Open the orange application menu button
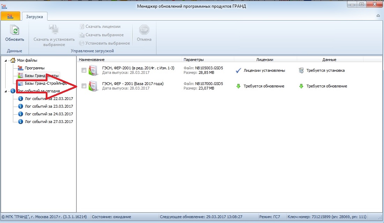 point(10,16)
